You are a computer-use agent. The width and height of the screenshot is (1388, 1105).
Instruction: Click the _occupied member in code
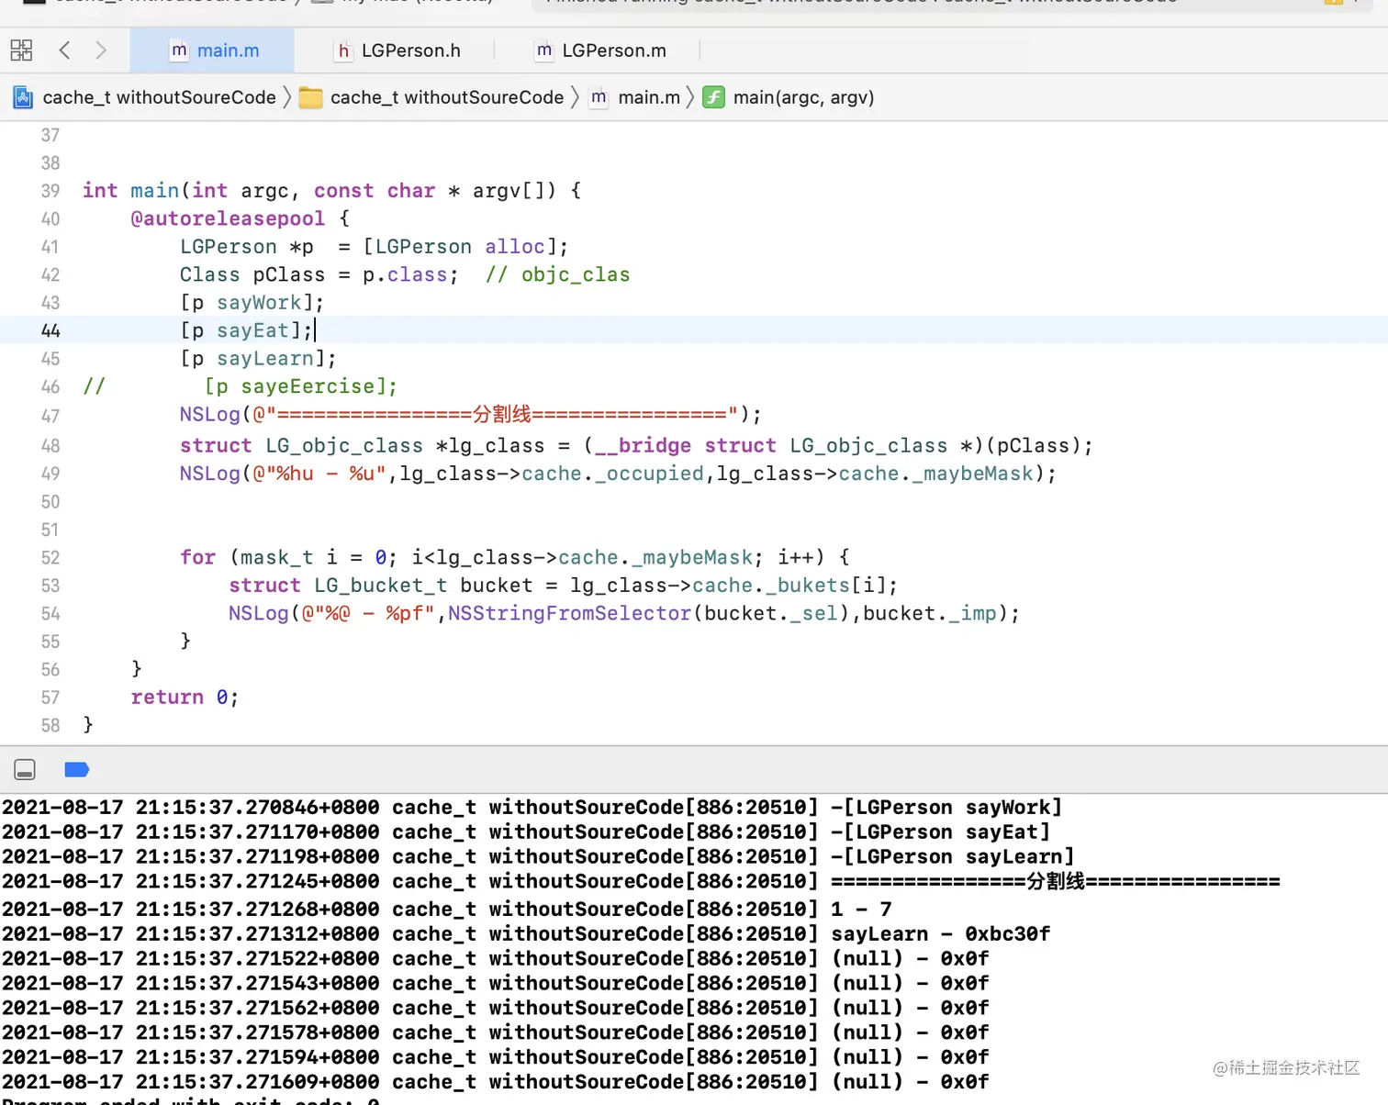pos(649,474)
